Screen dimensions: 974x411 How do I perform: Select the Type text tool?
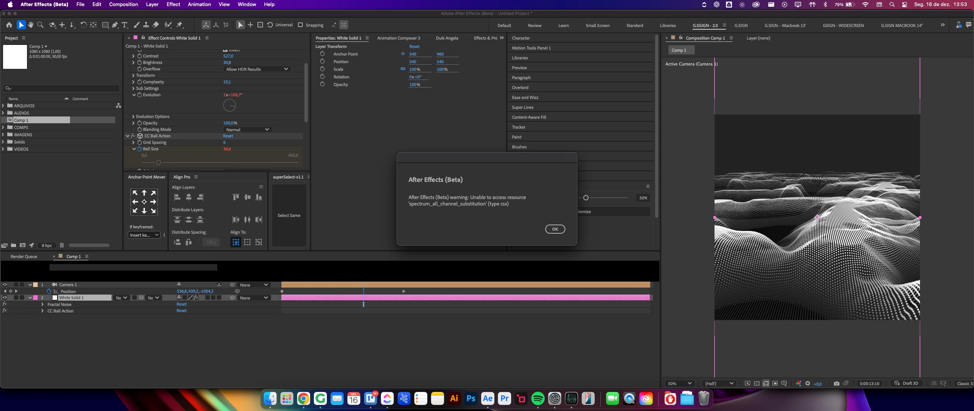click(124, 25)
